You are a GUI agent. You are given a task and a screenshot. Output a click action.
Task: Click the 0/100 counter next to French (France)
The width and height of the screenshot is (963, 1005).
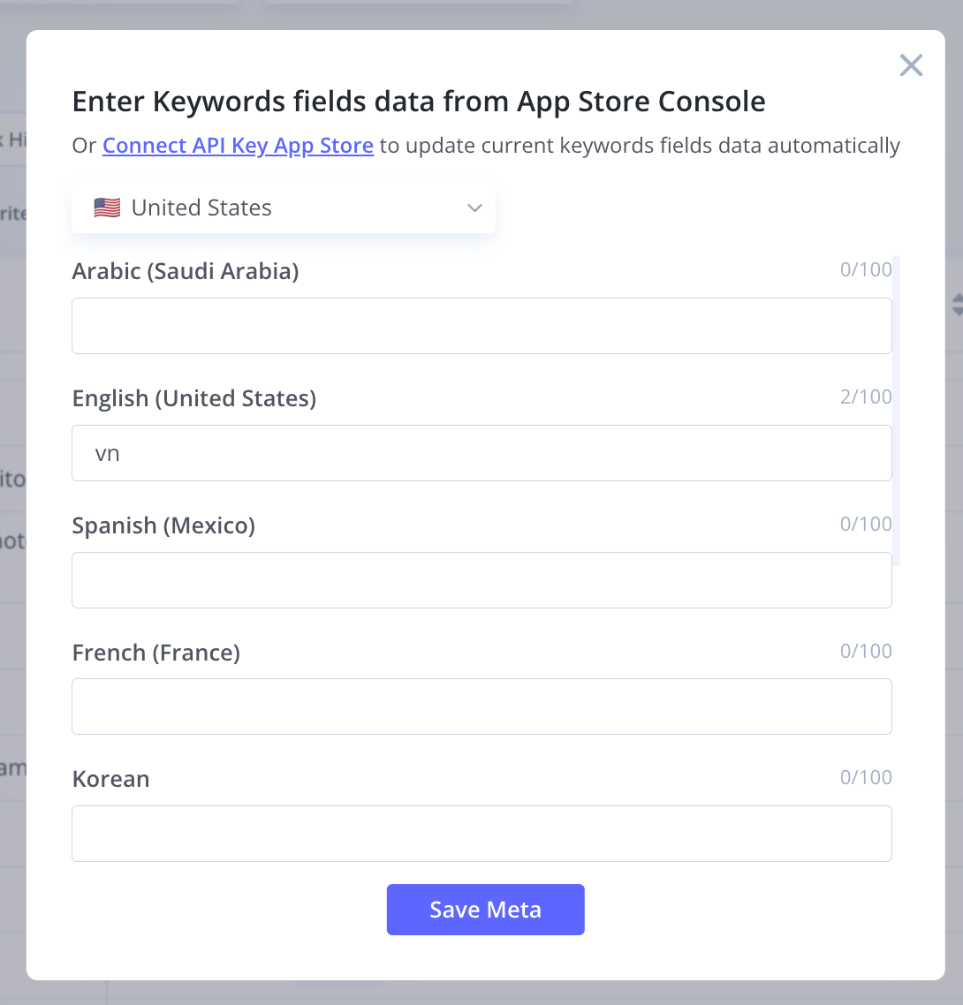click(x=866, y=651)
